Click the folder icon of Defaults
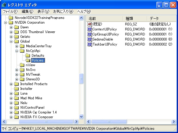This screenshot has width=178, height=133. coord(28,56)
